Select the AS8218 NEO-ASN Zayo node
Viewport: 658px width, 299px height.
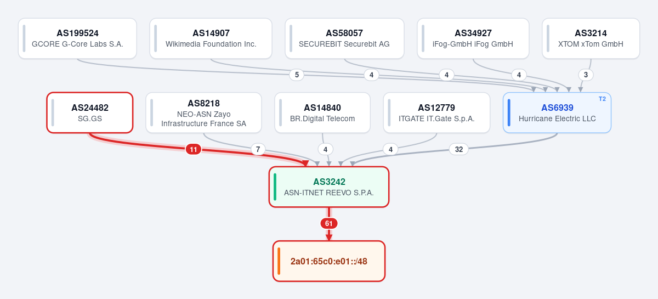[203, 112]
